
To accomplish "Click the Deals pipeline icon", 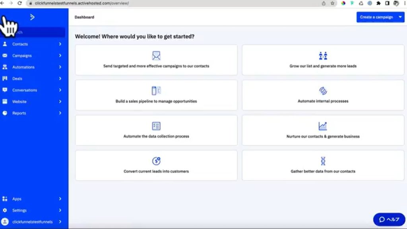I will point(5,79).
